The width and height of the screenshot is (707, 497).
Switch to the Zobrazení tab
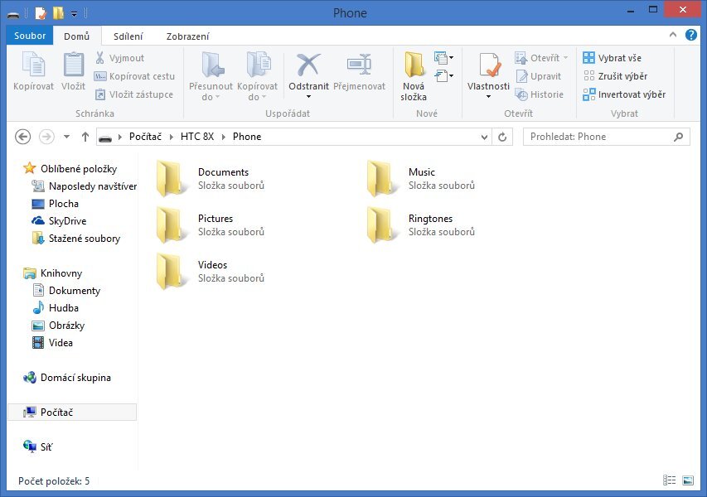point(187,36)
